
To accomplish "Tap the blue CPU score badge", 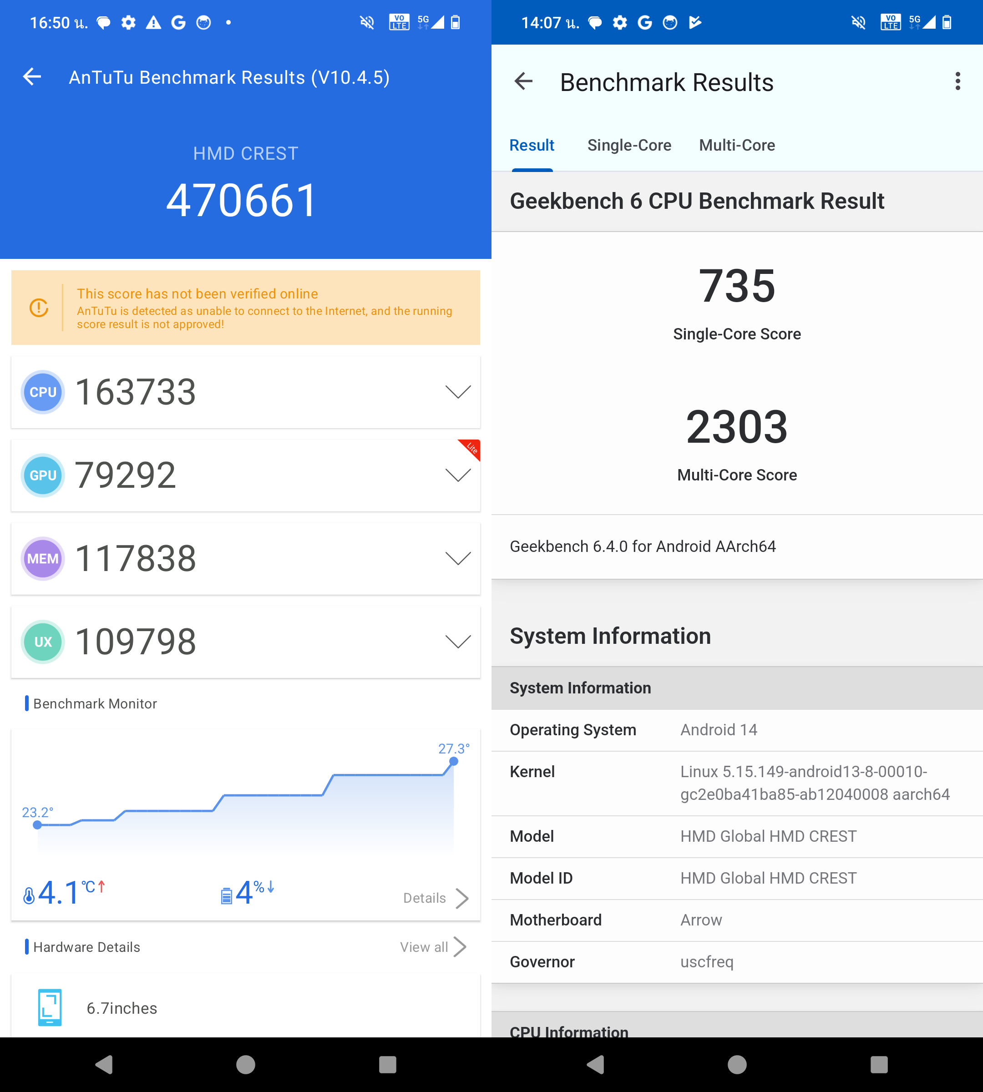I will 43,392.
